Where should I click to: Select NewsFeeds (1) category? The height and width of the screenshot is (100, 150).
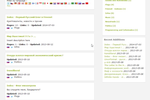tap(112, 22)
